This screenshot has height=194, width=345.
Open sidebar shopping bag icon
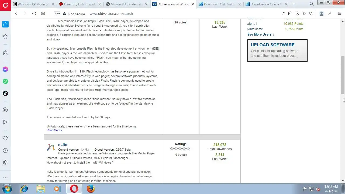tap(5, 53)
